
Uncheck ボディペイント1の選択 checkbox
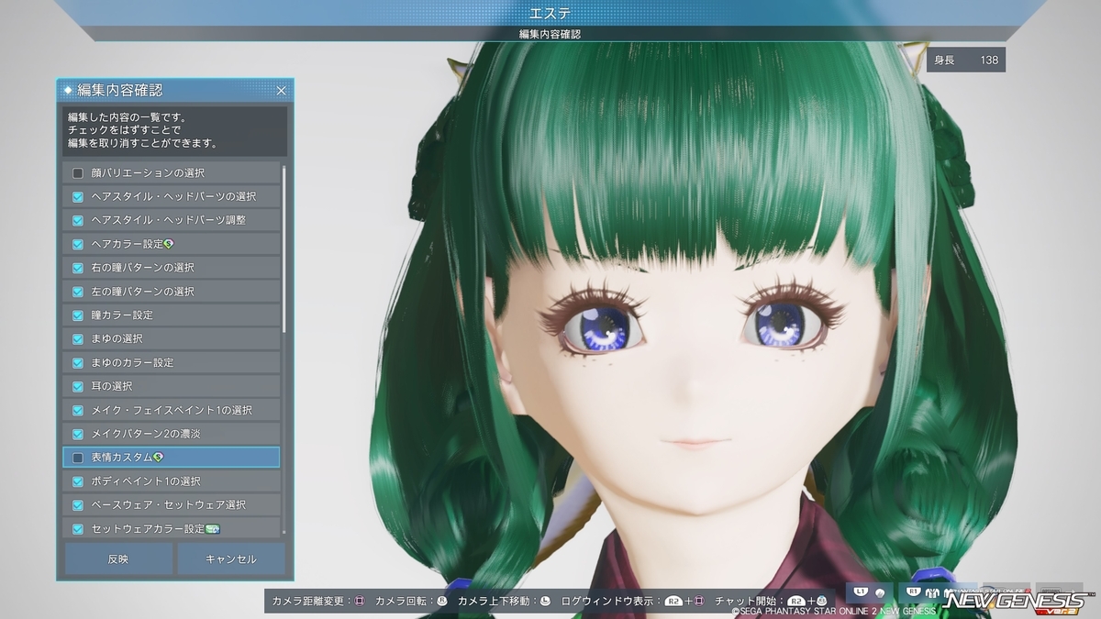(78, 481)
